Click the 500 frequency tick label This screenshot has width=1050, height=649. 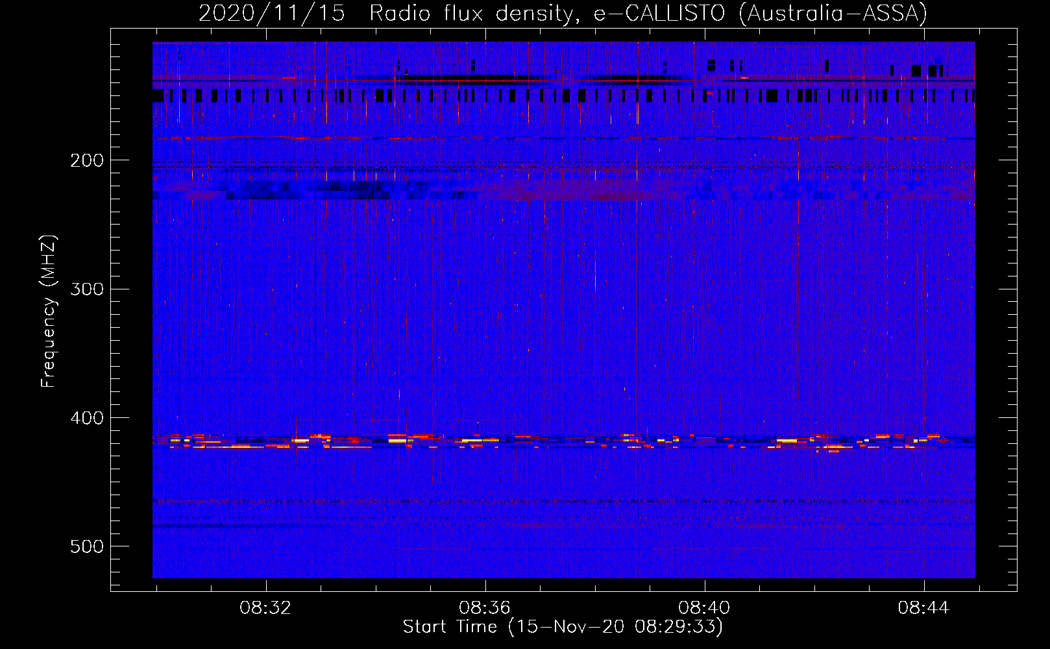(87, 546)
